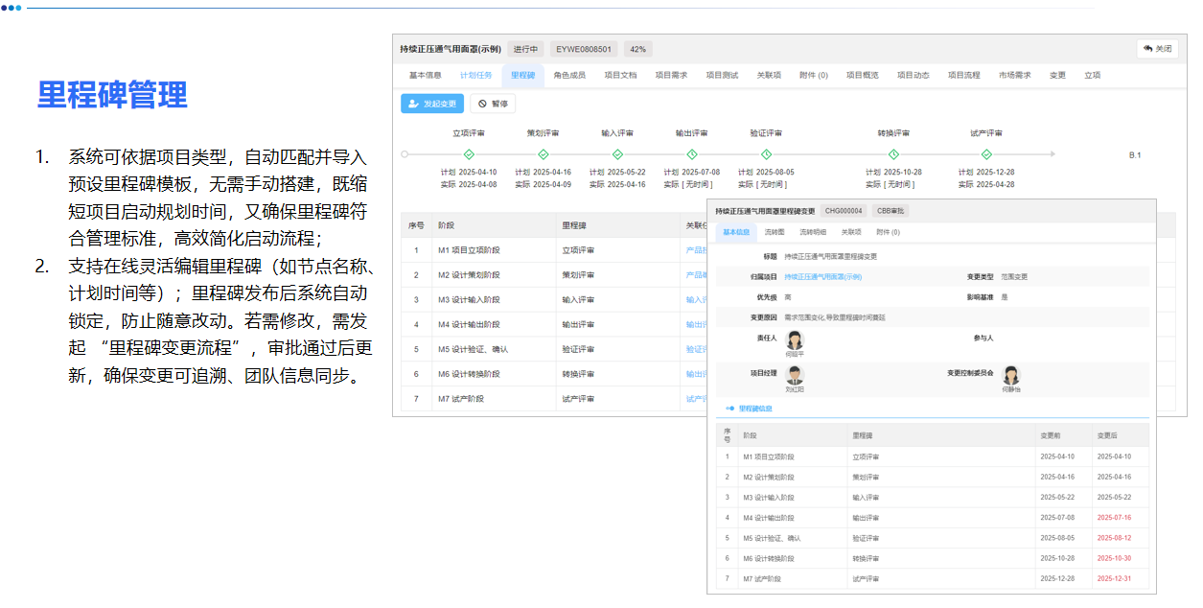This screenshot has height=608, width=1203.
Task: Click avatar of 责任人 何昭平
Action: (794, 340)
